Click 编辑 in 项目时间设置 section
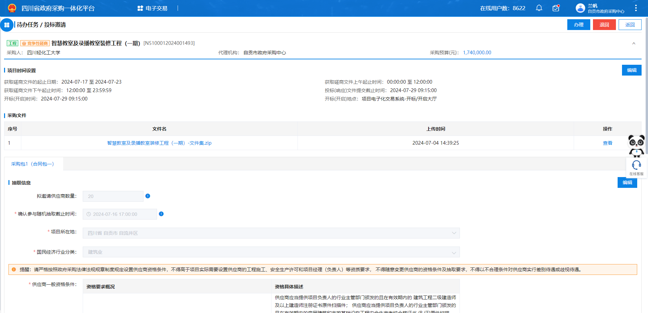The height and width of the screenshot is (313, 648). tap(632, 70)
